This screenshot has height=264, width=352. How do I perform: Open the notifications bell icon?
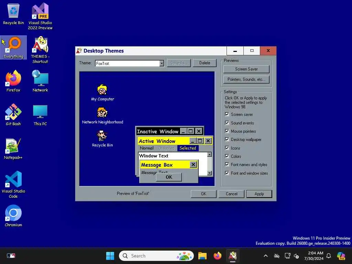pyautogui.click(x=329, y=256)
